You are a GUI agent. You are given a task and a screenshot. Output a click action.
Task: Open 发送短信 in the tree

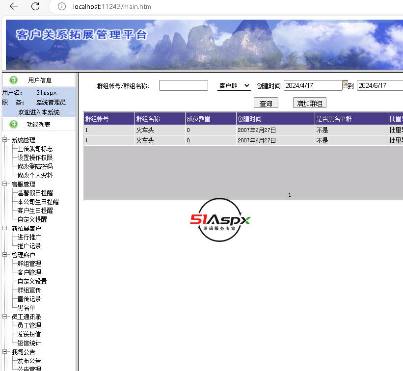pyautogui.click(x=29, y=334)
